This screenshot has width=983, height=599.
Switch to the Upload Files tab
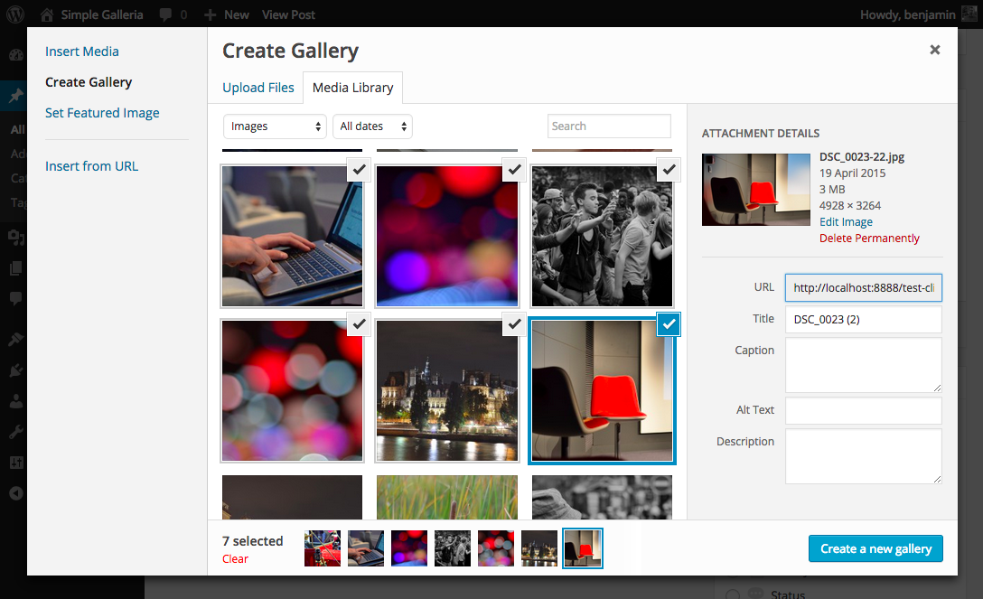[258, 88]
